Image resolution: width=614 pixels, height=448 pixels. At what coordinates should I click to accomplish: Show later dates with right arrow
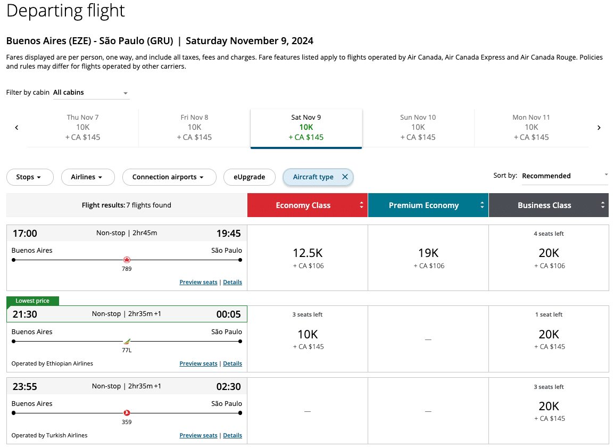pyautogui.click(x=599, y=128)
